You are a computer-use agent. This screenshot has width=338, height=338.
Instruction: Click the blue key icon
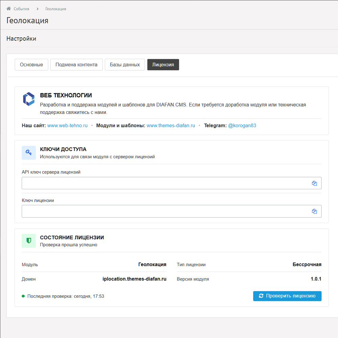[x=29, y=153]
